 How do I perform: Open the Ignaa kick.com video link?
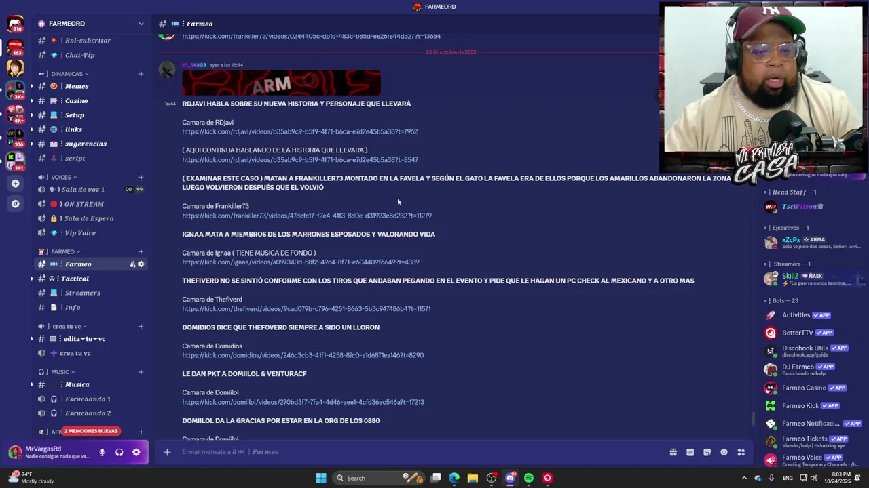tap(300, 262)
